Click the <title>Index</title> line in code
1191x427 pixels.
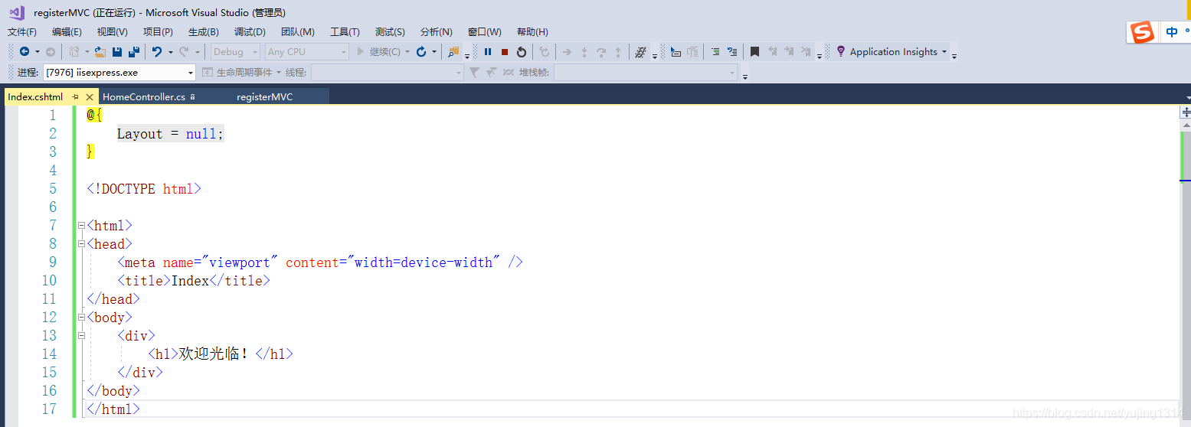pos(194,281)
